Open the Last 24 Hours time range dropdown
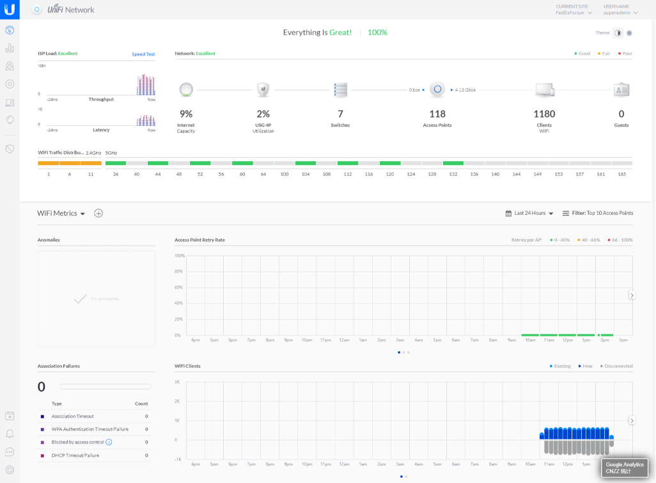The image size is (656, 483). 529,214
